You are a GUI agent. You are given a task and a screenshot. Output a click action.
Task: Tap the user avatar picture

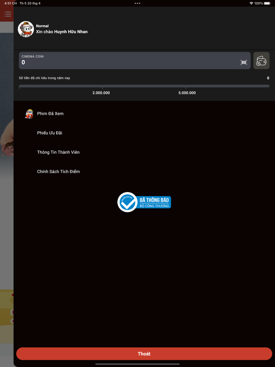[26, 29]
